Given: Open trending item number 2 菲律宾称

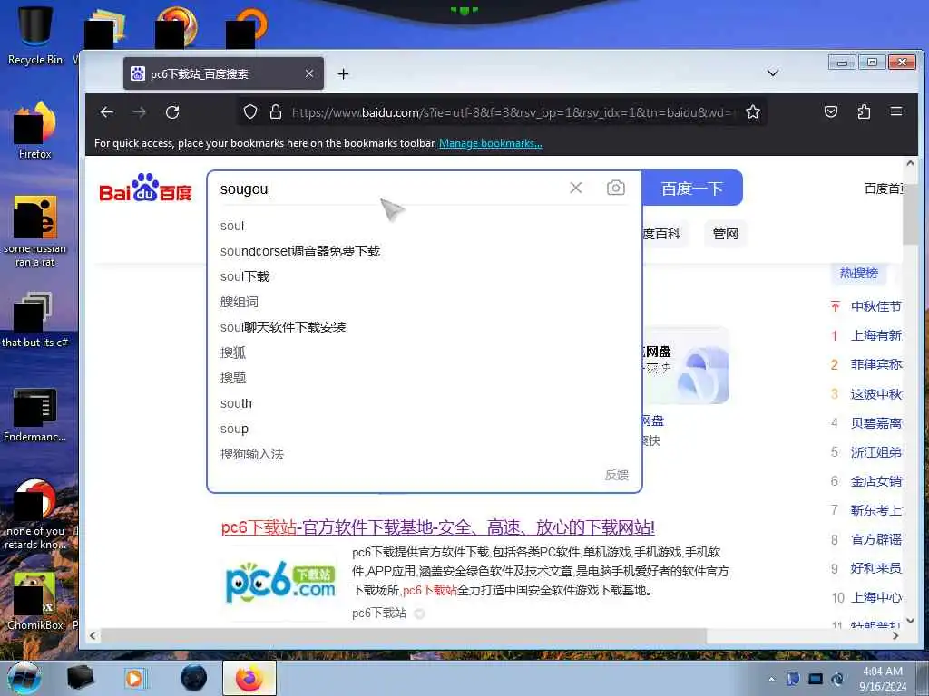Looking at the screenshot, I should (x=875, y=364).
